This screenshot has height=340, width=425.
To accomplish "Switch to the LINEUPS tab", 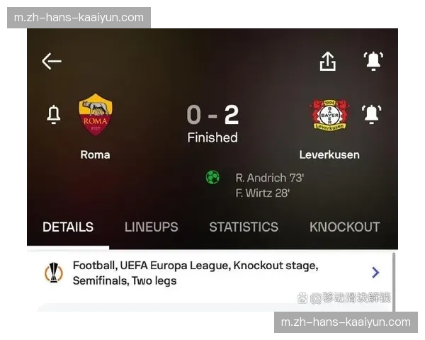I will click(152, 227).
